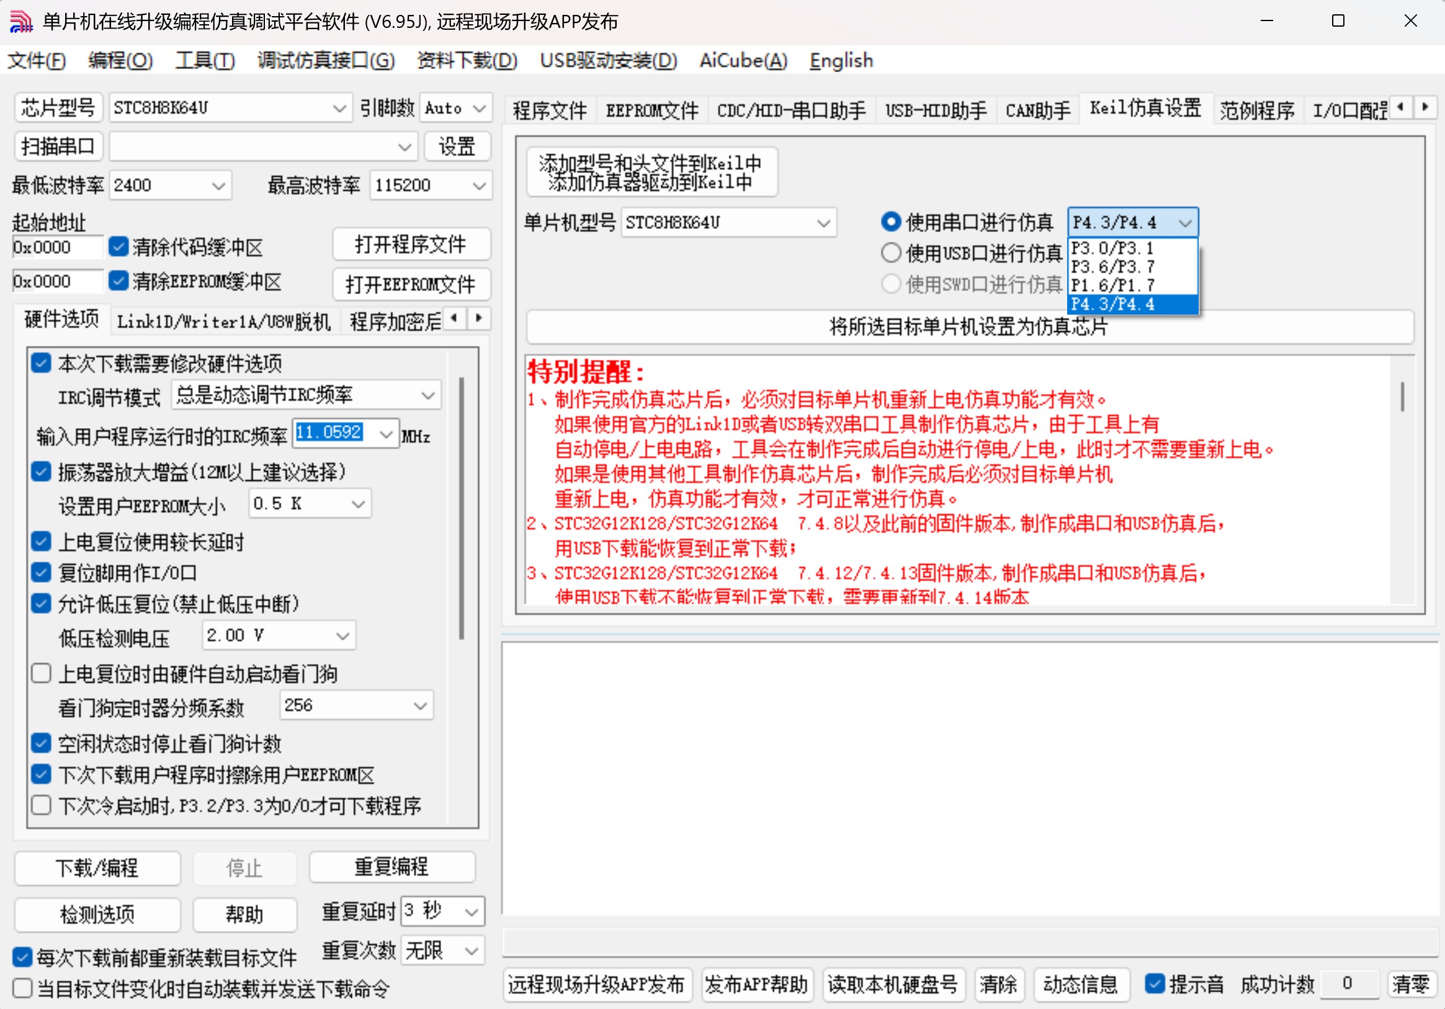Enable 当目标文件变化时自动装载 checkbox
This screenshot has width=1445, height=1009.
(x=22, y=989)
